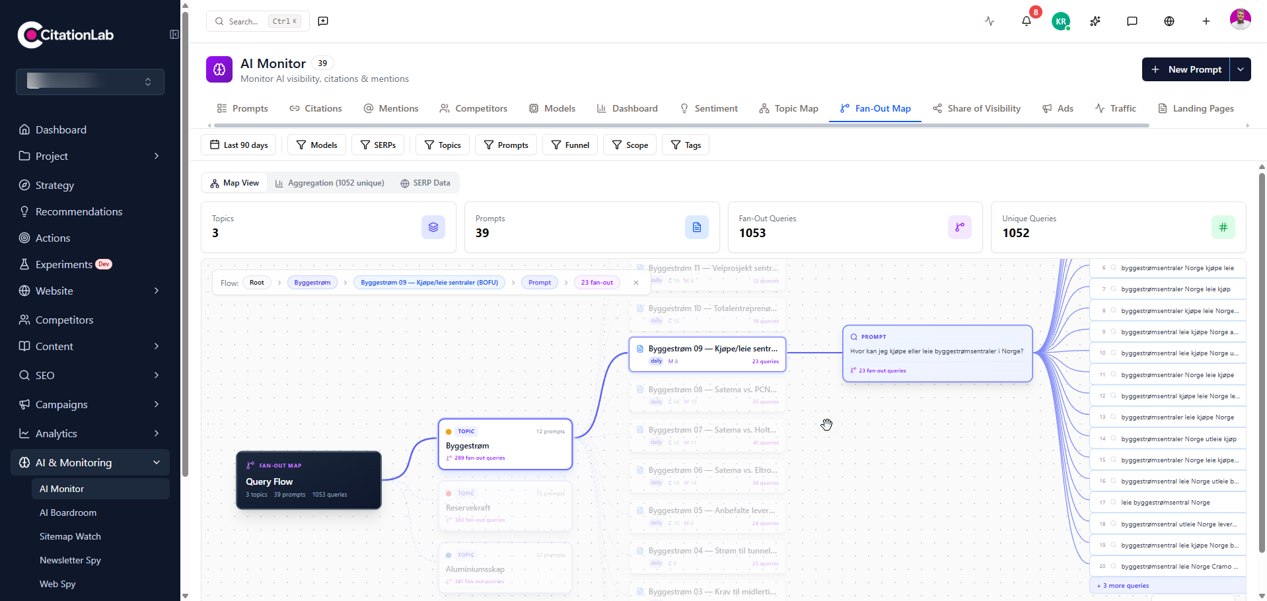
Task: Expand the SEO sidebar section
Action: 90,375
